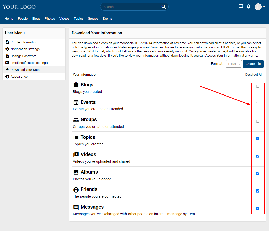This screenshot has width=269, height=231.
Task: Click "Photos you've uploaded" description
Action: [x=92, y=179]
